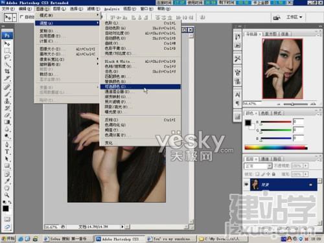Expand the layer opacity slider arrow
324x243 pixels.
coord(305,166)
